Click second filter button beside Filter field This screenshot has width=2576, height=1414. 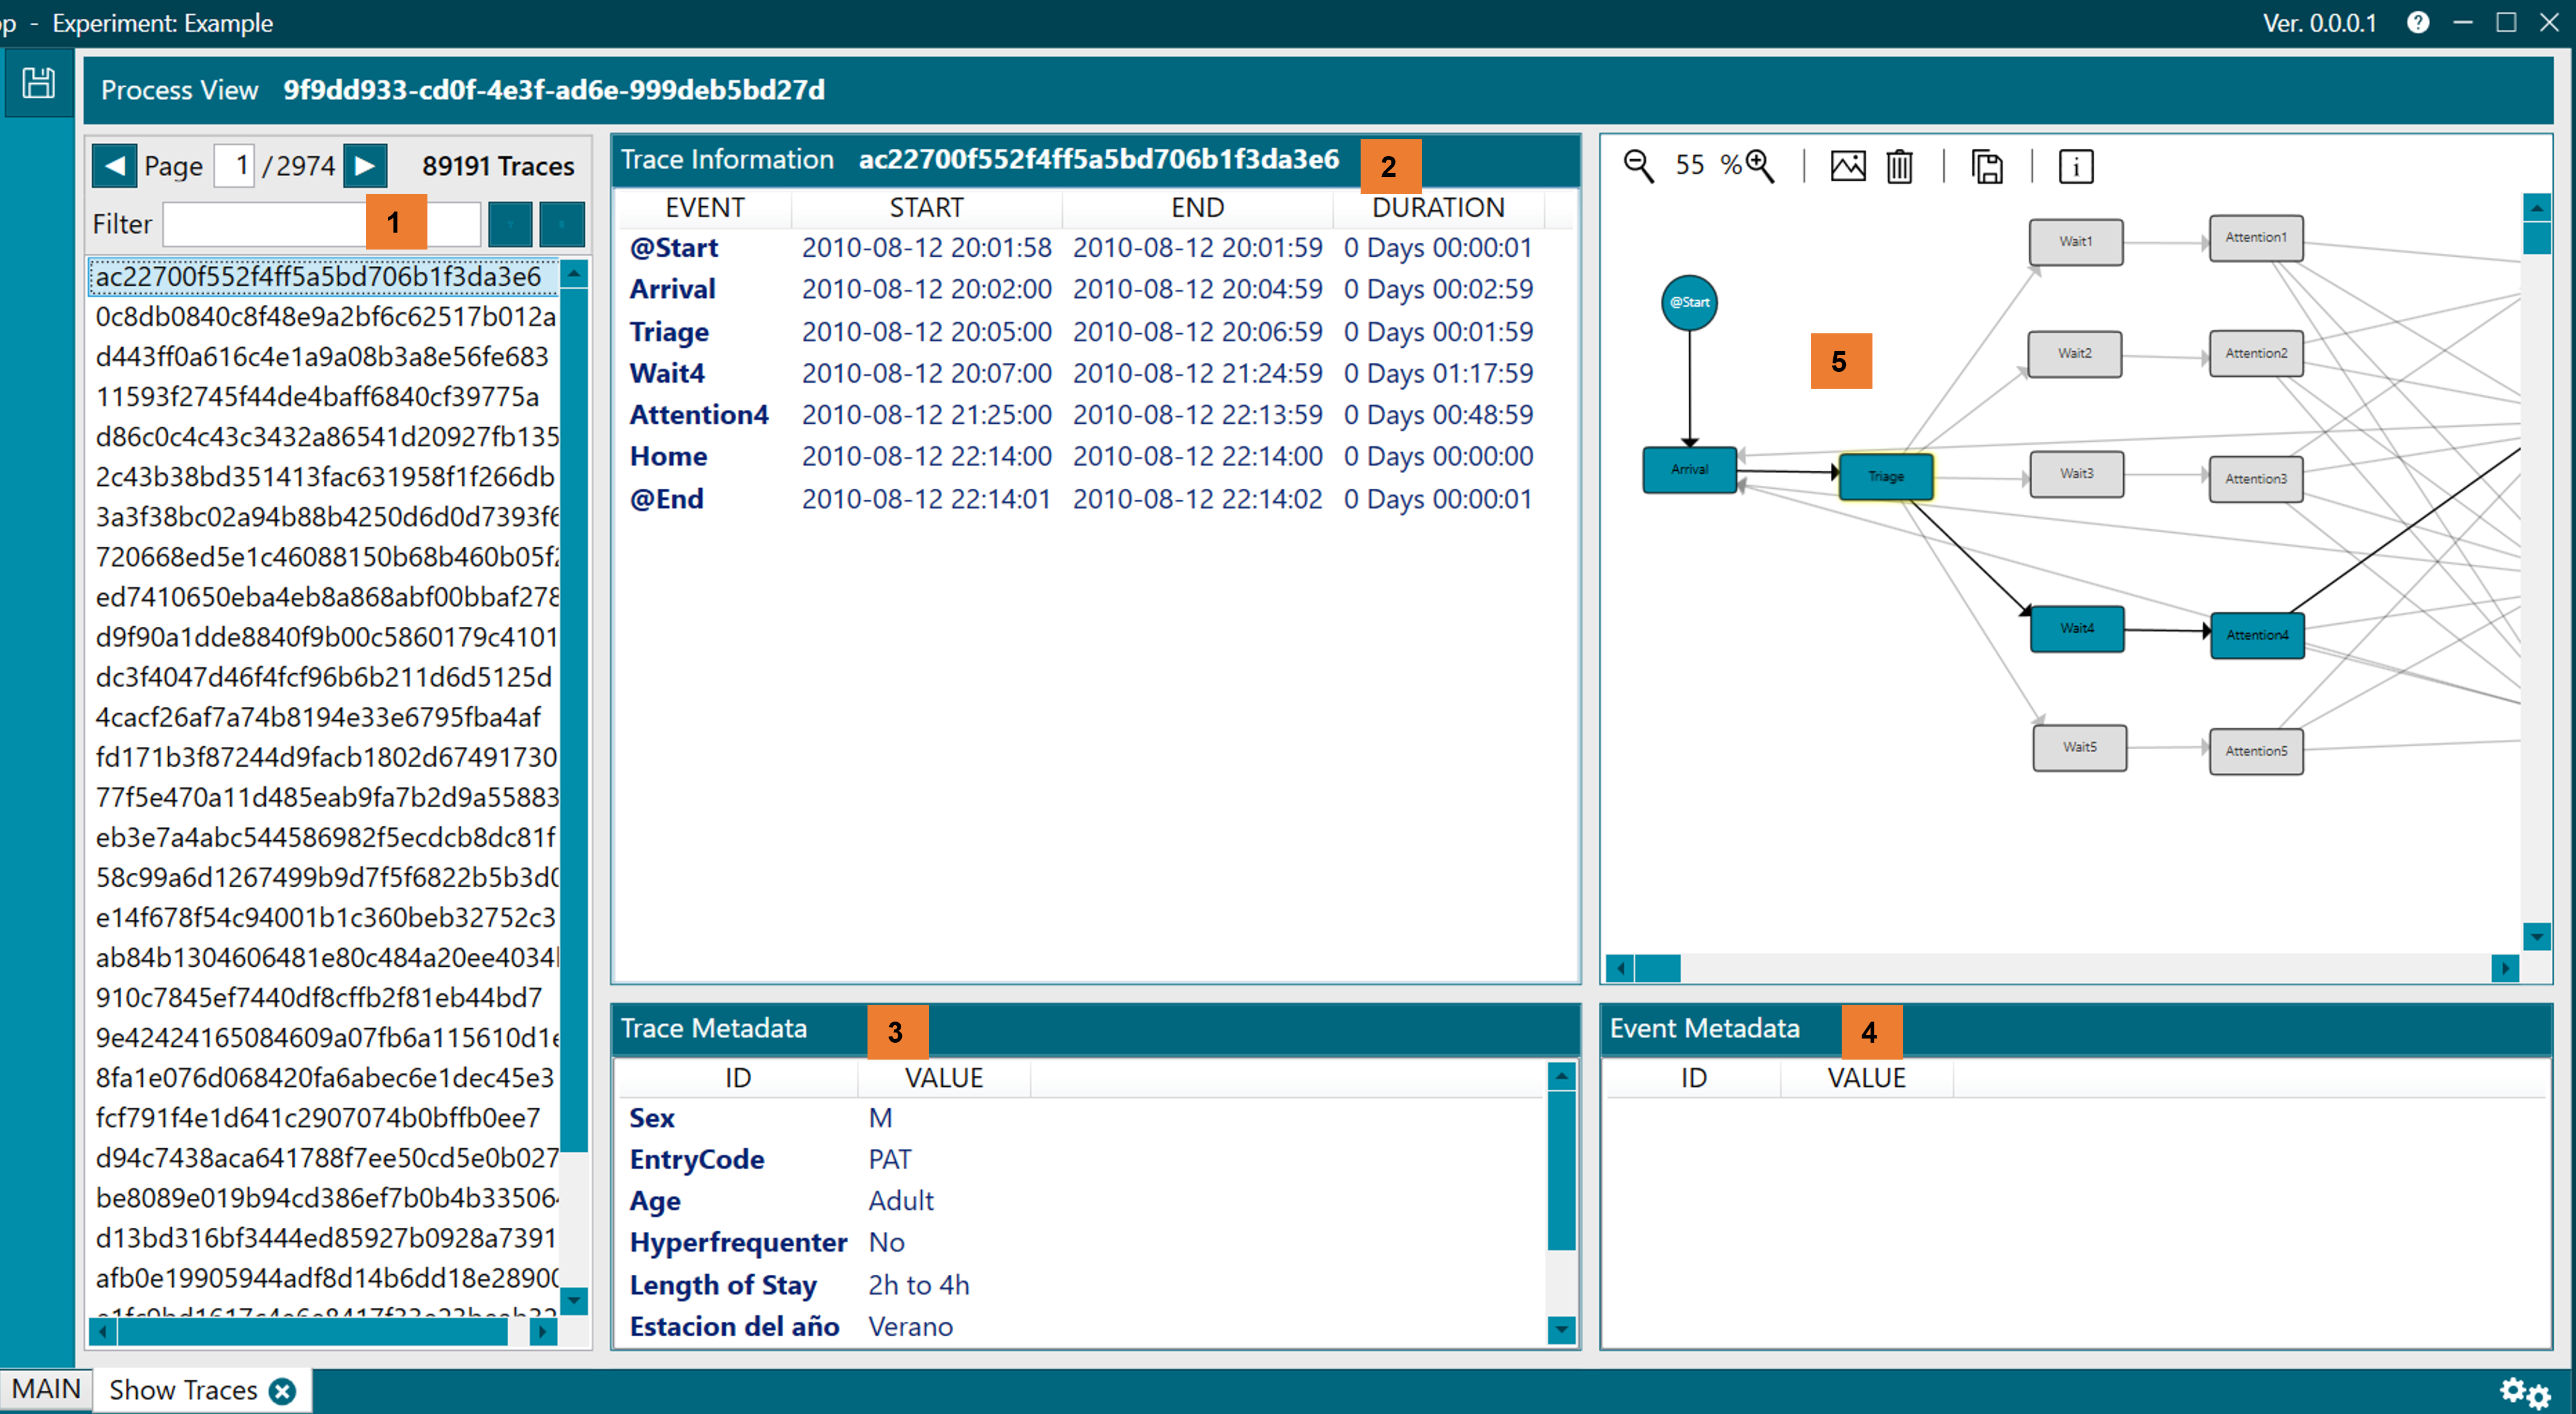coord(562,224)
